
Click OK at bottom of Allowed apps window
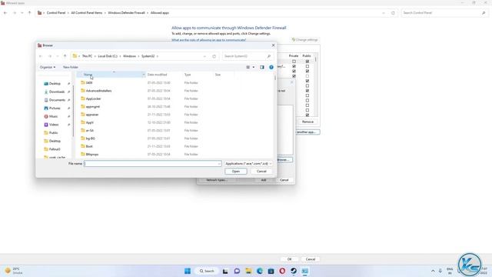[289, 259]
